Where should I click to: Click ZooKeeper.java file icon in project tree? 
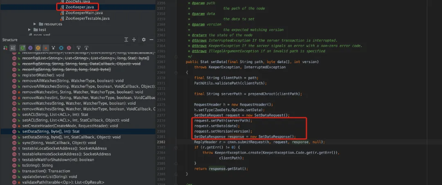(62, 7)
